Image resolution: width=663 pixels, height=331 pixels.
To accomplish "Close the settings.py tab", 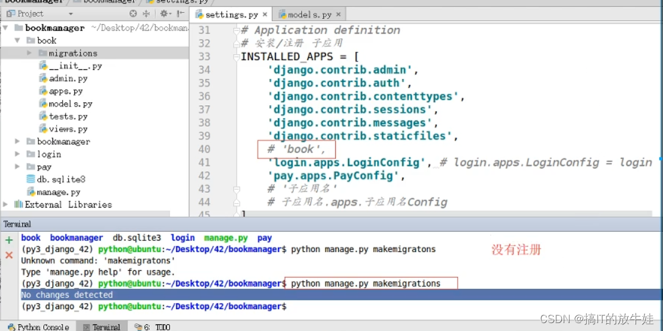I will [264, 15].
